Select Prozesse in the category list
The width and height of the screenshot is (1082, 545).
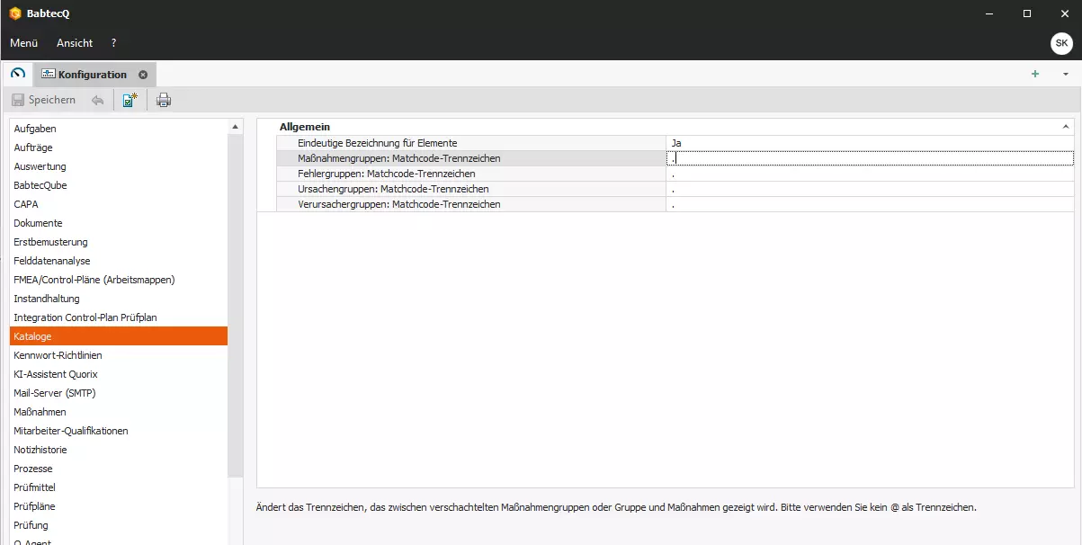pos(119,469)
